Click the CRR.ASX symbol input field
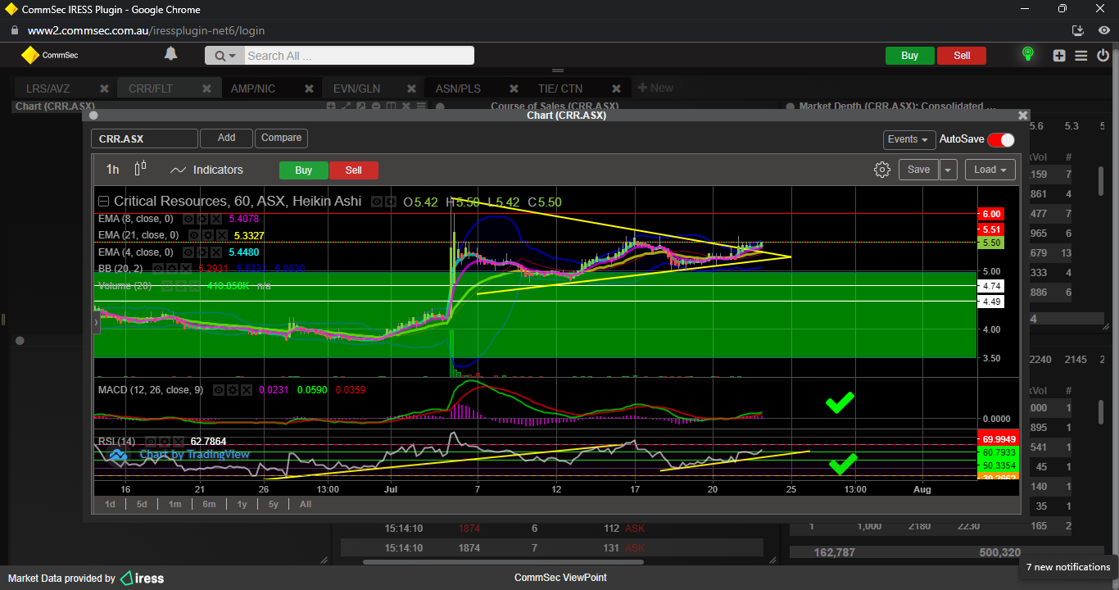The height and width of the screenshot is (590, 1119). 144,138
